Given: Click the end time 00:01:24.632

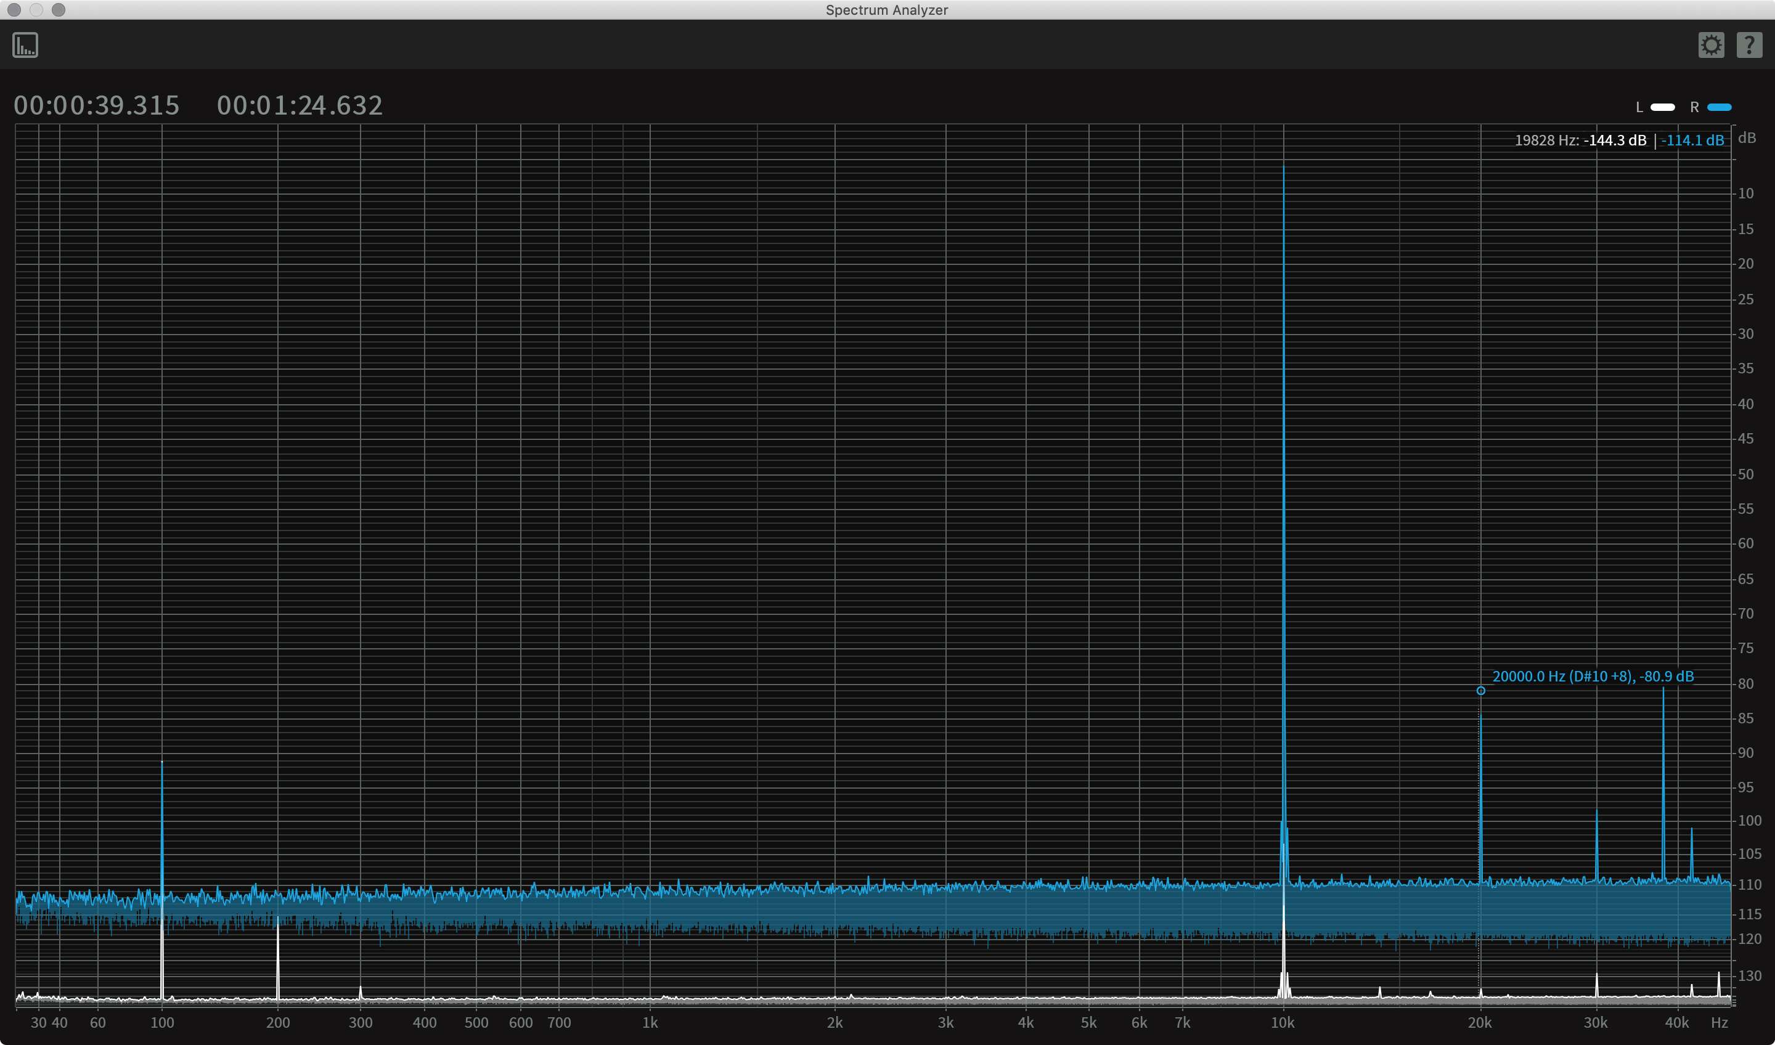Looking at the screenshot, I should (300, 105).
